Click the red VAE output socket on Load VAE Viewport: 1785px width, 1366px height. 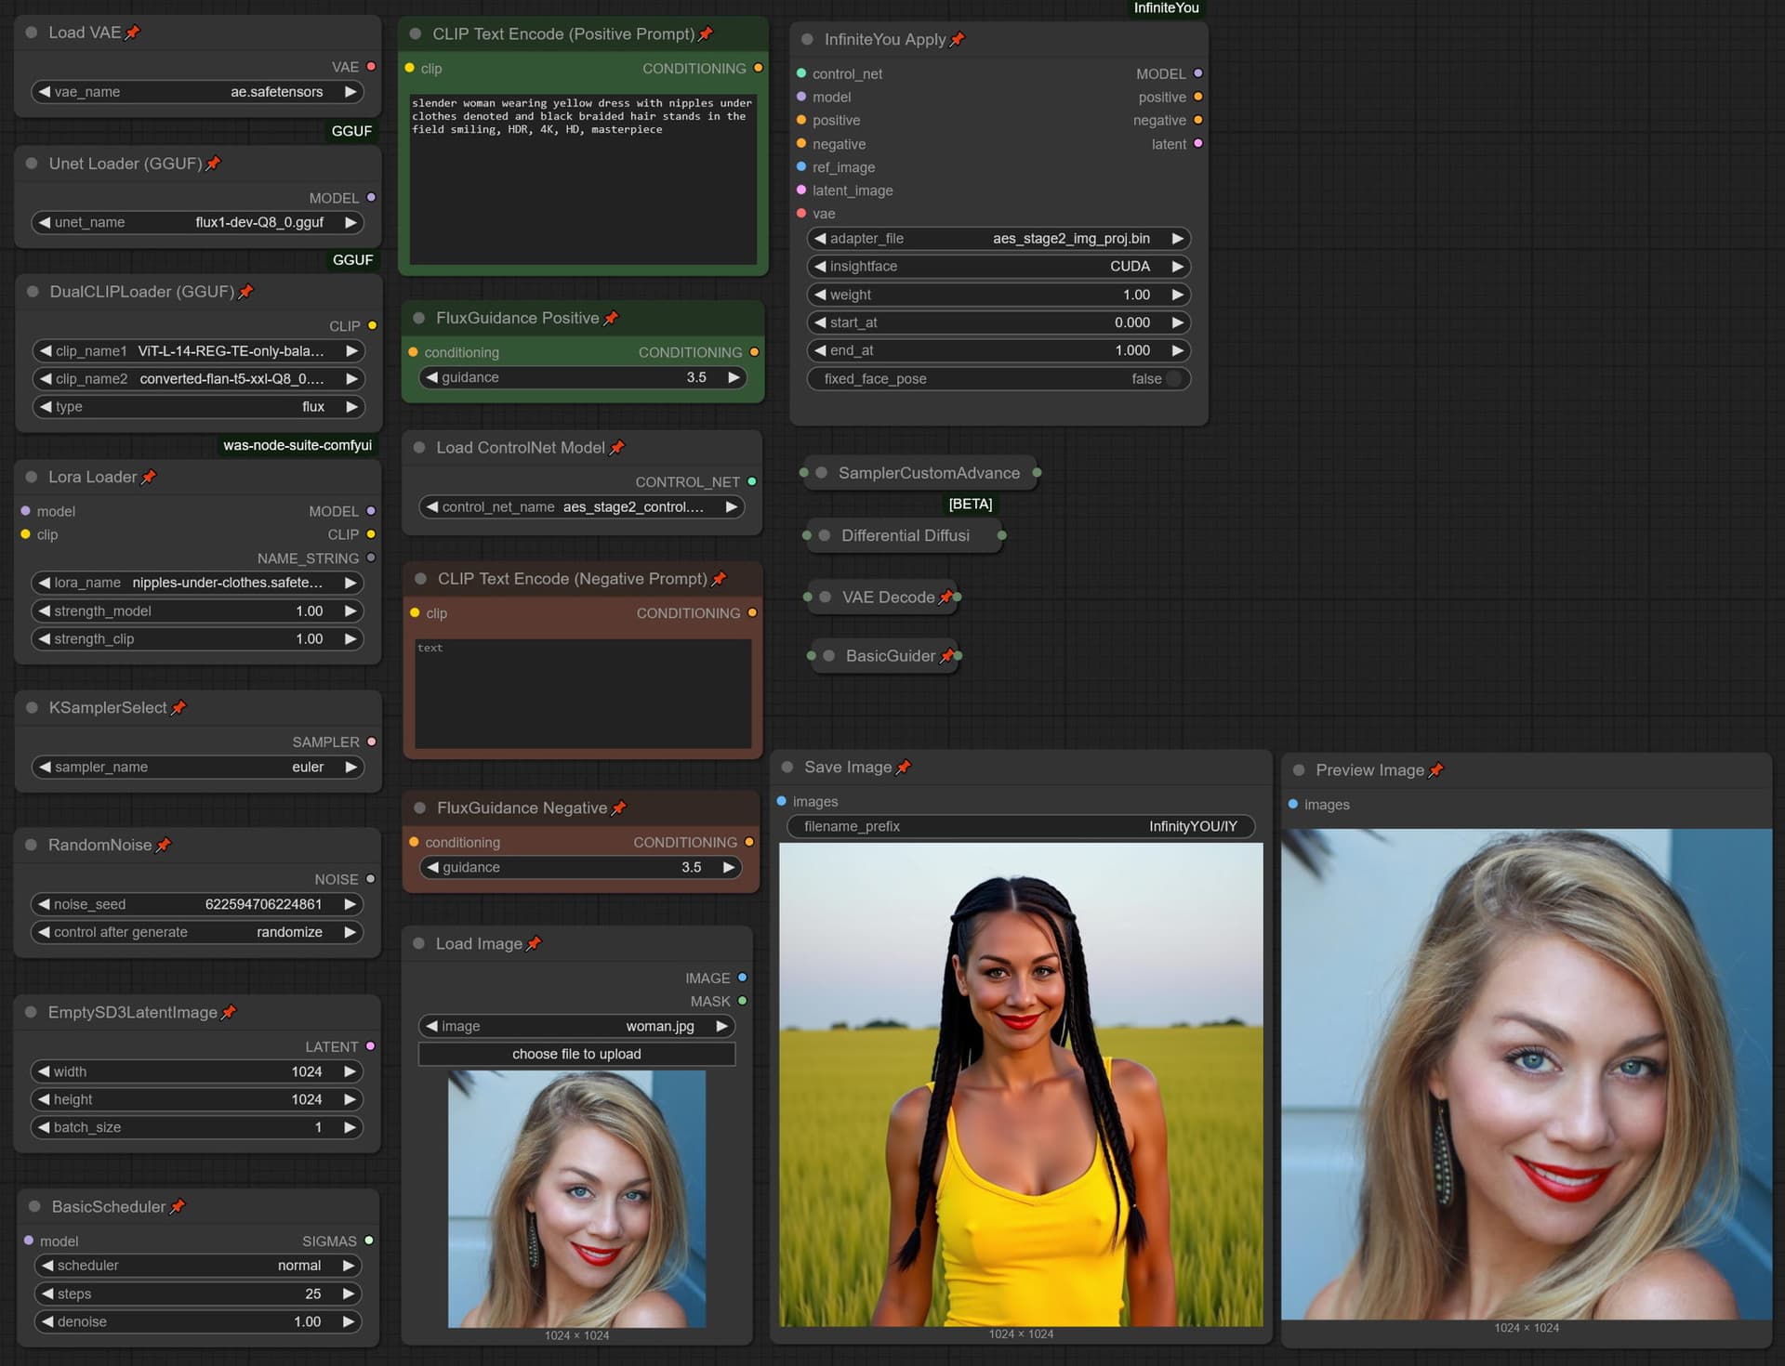coord(371,67)
